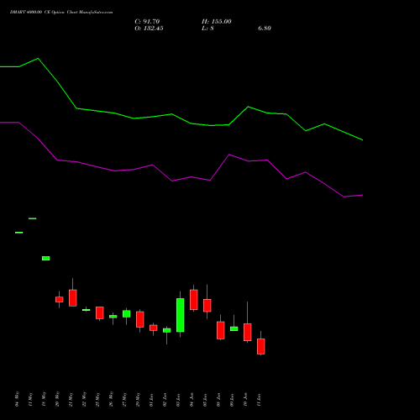
Task: Click the "01 Jun" date axis label
Action: (x=152, y=400)
